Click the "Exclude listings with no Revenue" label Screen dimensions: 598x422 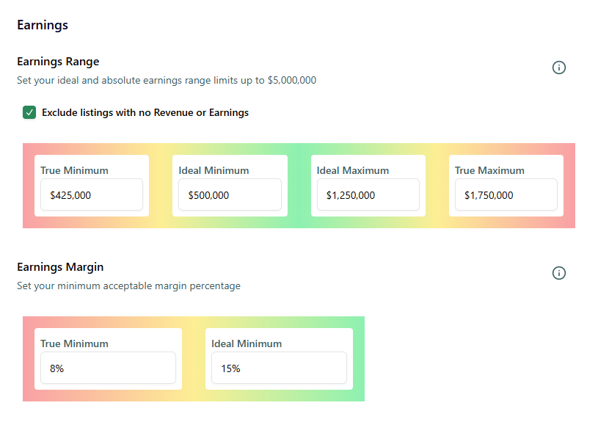tap(145, 113)
